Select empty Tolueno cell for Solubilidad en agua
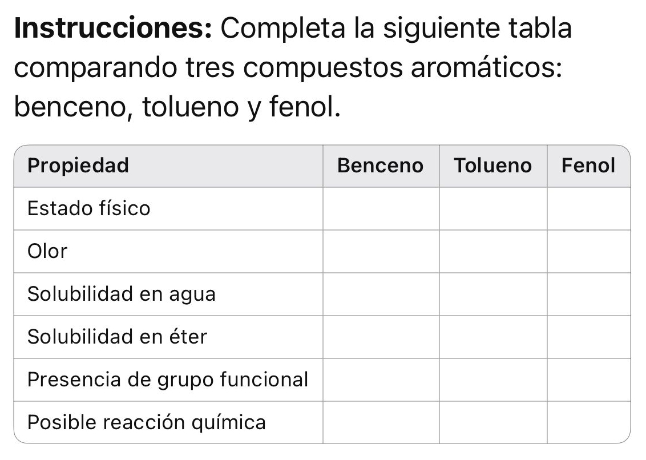Screen dimensions: 646x460 [x=493, y=294]
